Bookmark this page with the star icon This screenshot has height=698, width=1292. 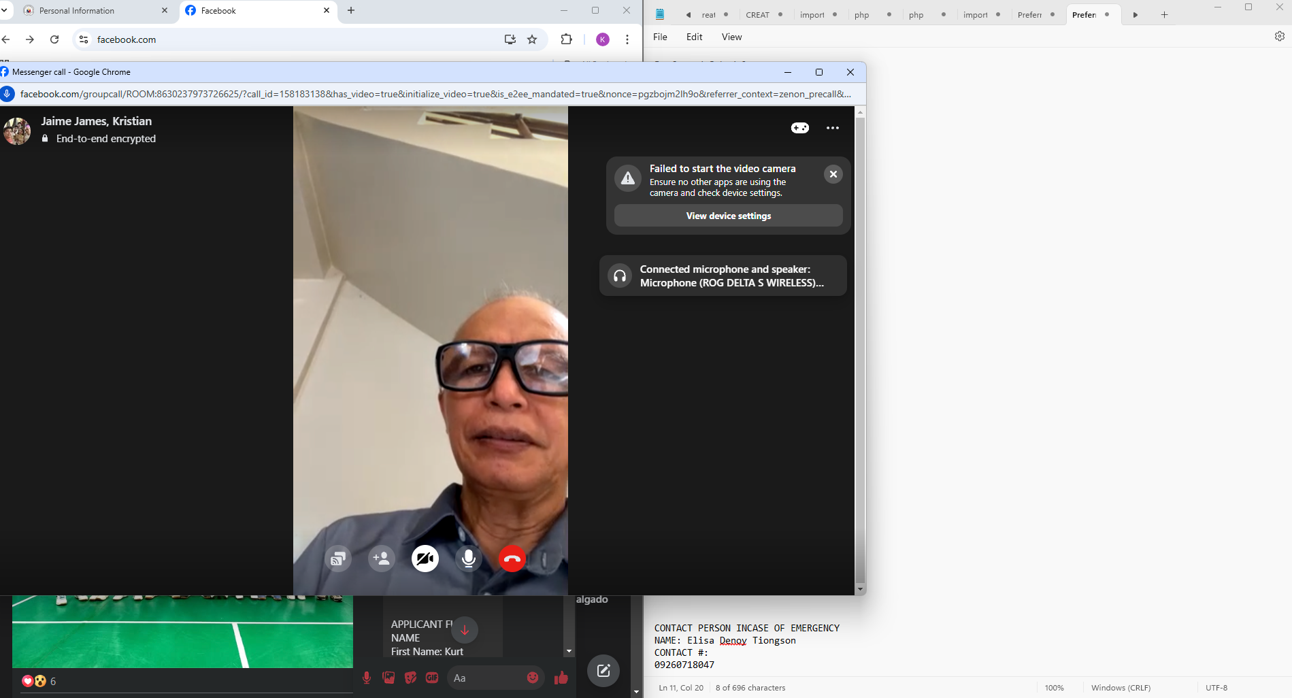tap(532, 39)
